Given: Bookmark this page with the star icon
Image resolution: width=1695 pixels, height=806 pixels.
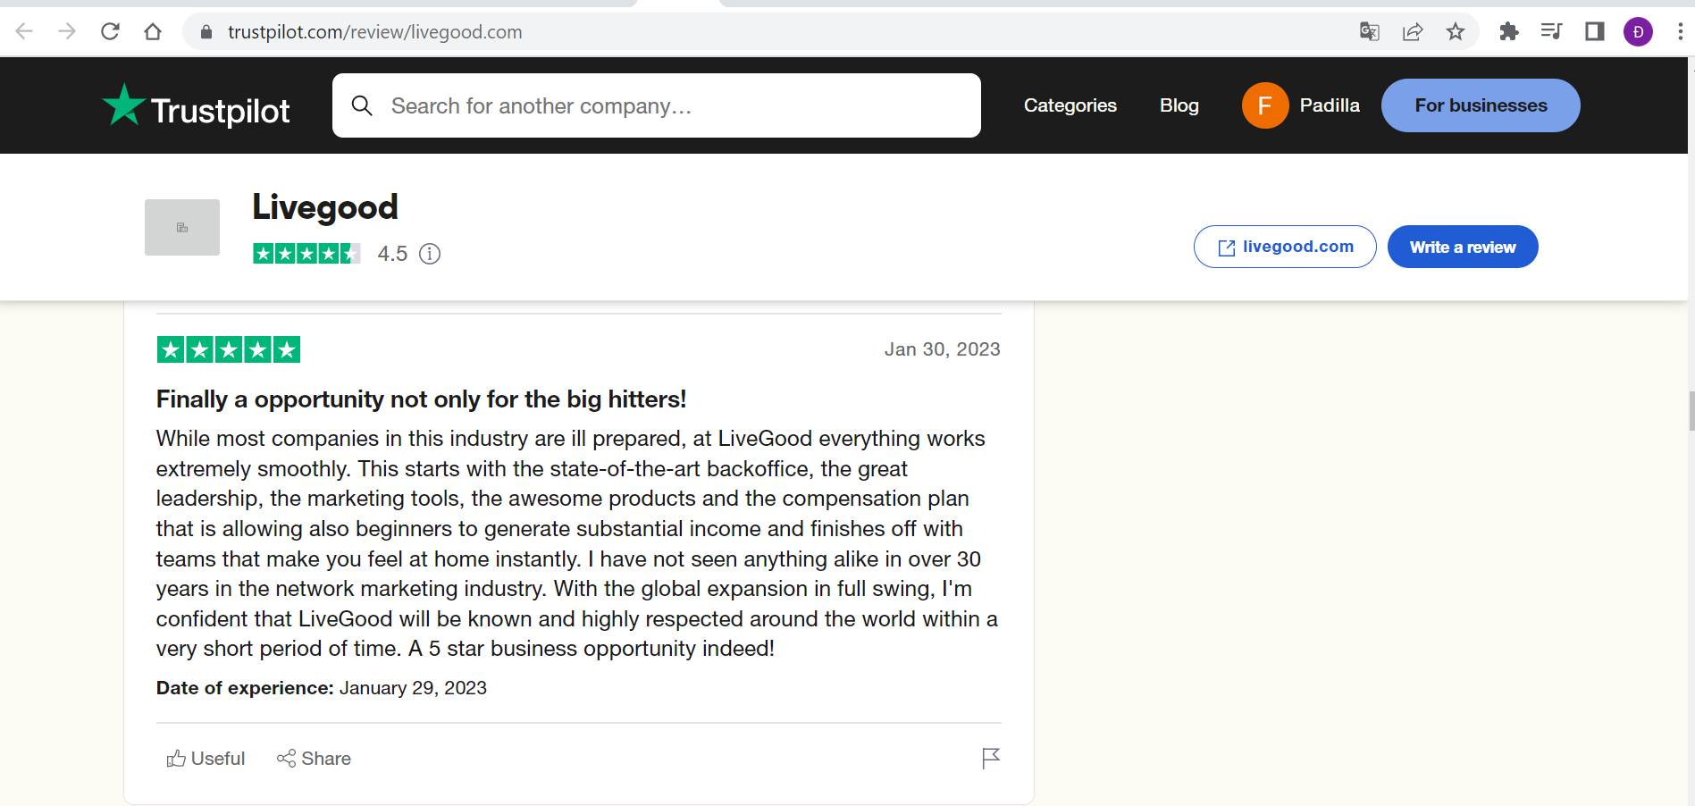Looking at the screenshot, I should 1456,32.
